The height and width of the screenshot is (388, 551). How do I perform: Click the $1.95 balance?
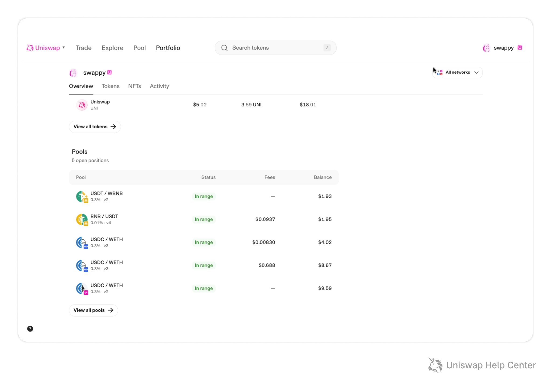coord(325,219)
